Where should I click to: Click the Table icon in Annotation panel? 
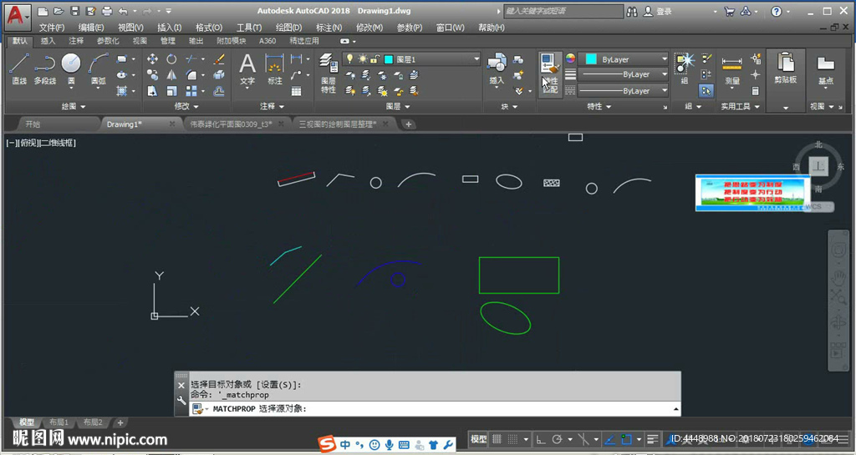click(297, 91)
